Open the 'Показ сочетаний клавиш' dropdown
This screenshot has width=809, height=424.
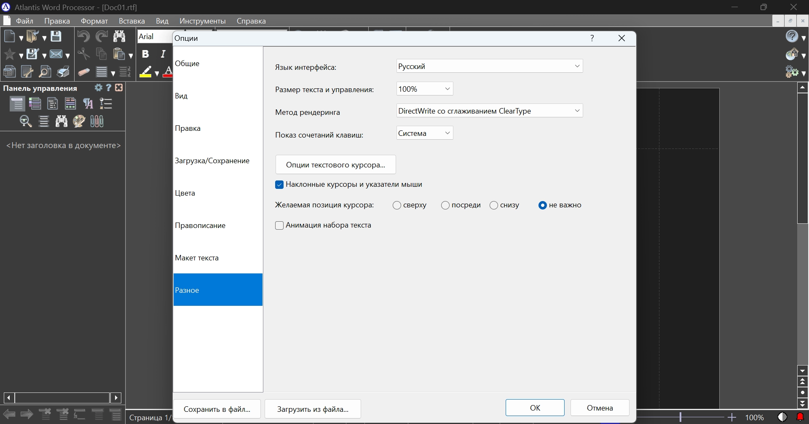[424, 133]
